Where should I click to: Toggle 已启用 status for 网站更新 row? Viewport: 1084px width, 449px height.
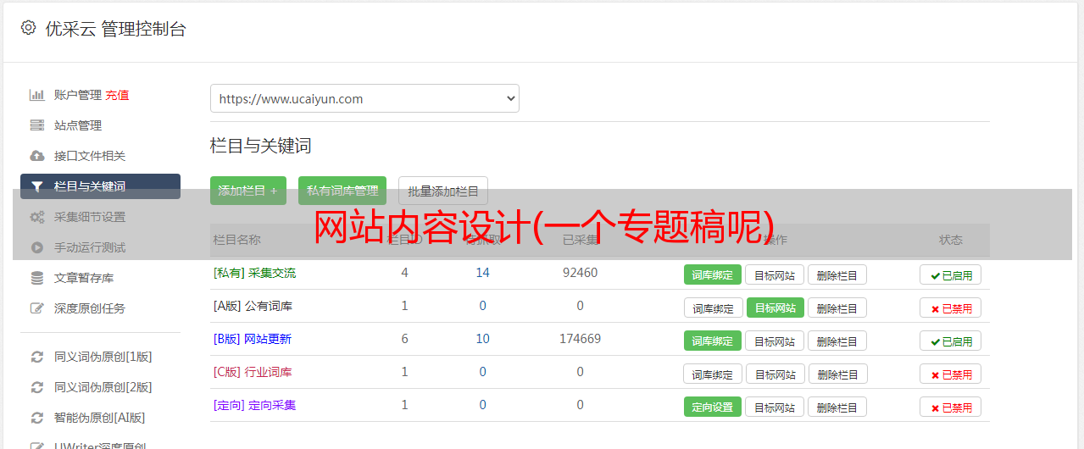coord(951,341)
